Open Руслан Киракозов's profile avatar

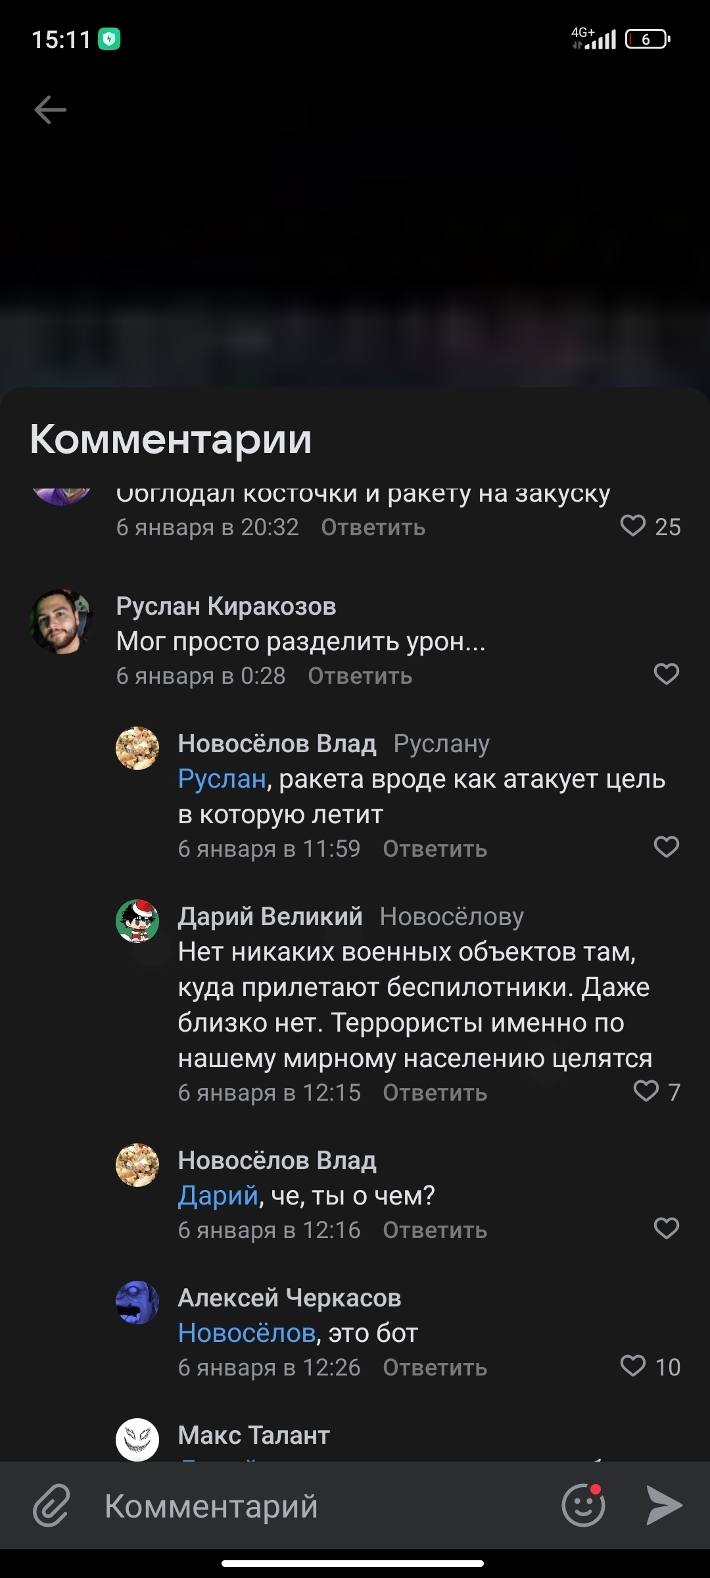[x=61, y=621]
